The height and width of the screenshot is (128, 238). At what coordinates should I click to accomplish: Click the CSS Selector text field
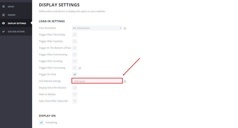pos(97,81)
